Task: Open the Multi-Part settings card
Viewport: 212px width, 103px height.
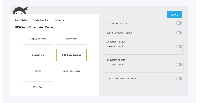Action: point(38,87)
